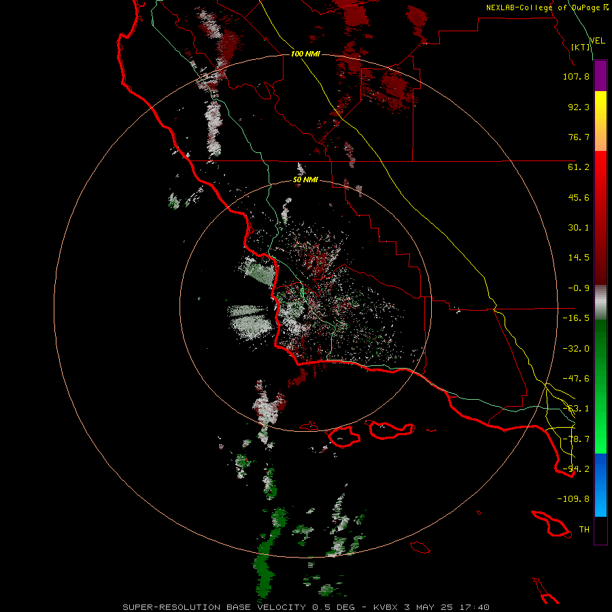Click the SUPER-RESOLUTION BASE VELOCITY caption text
This screenshot has height=612, width=612.
pyautogui.click(x=214, y=607)
